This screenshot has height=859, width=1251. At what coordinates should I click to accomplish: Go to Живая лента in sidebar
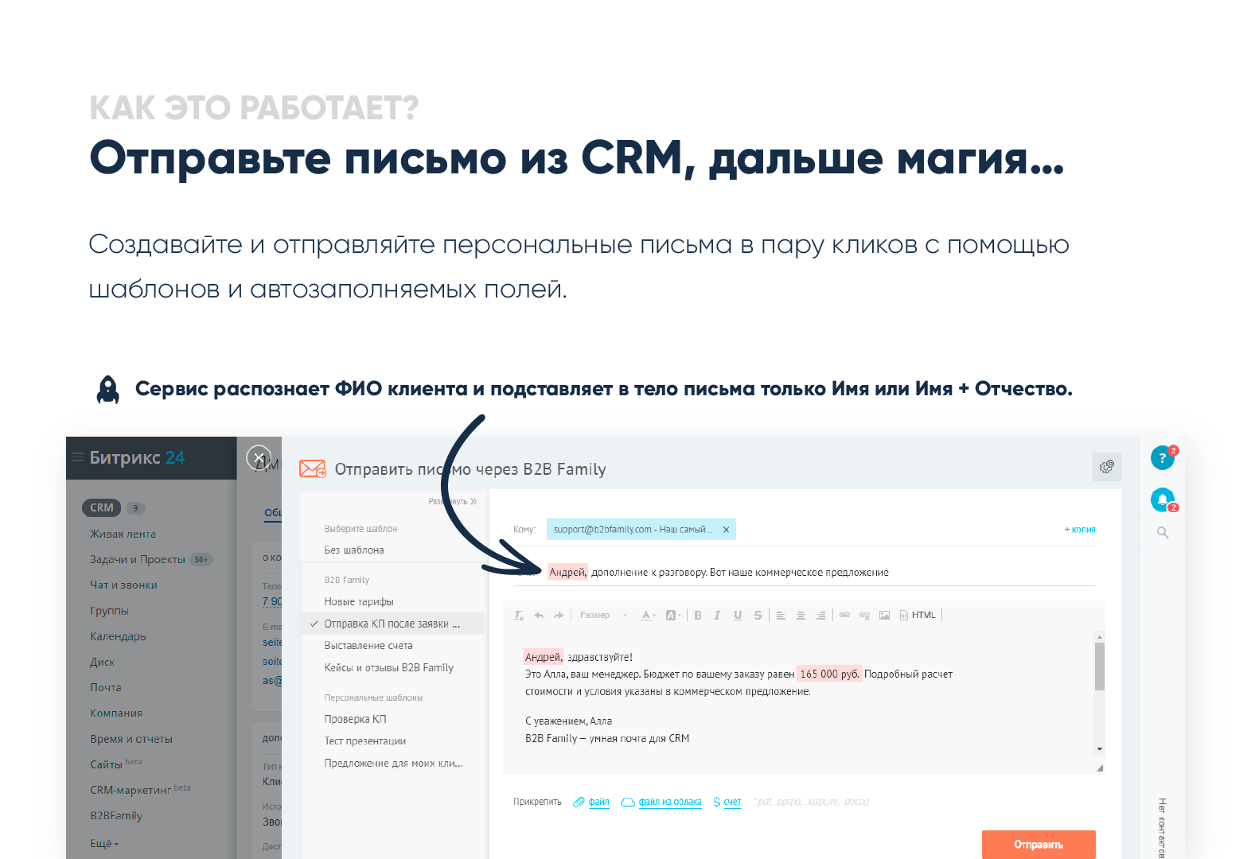pos(123,534)
